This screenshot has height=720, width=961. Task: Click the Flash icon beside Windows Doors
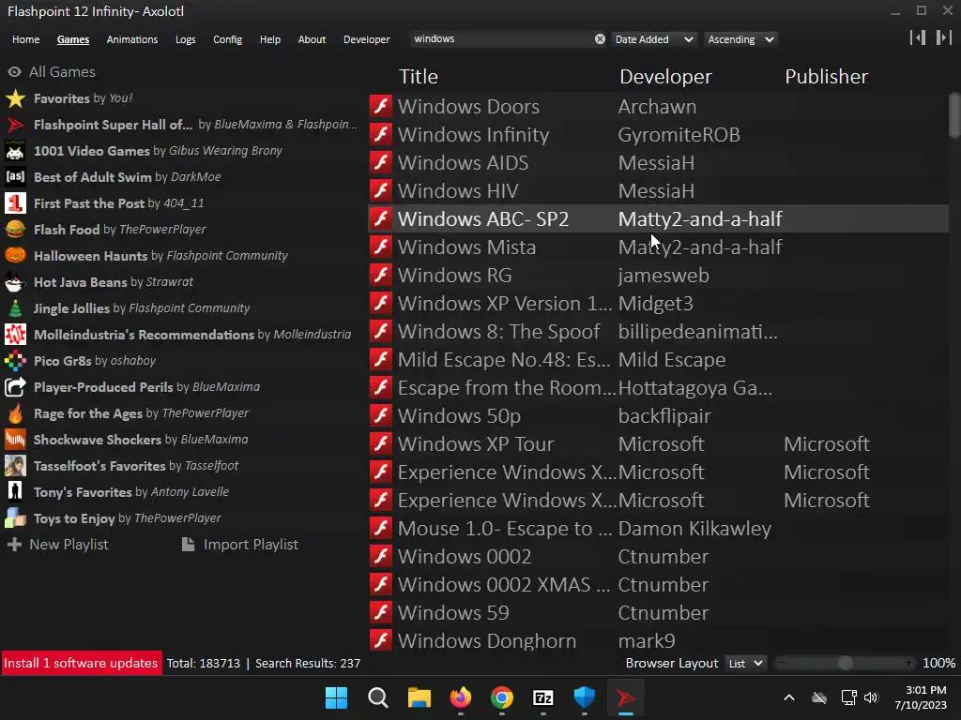coord(381,106)
